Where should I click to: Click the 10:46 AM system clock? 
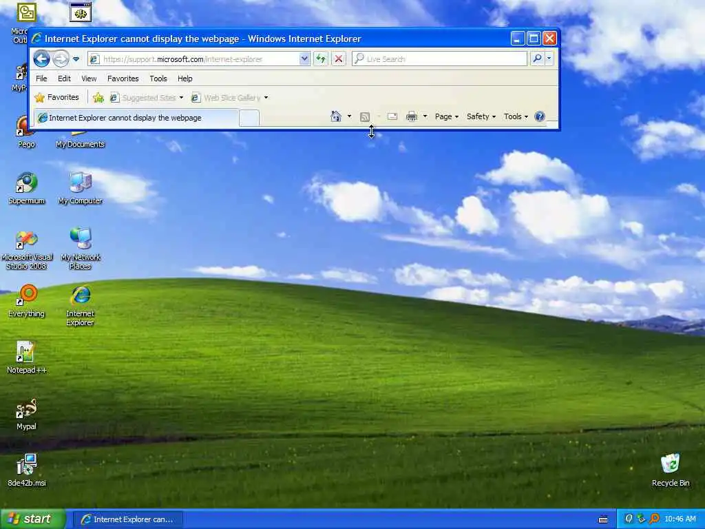tap(680, 519)
